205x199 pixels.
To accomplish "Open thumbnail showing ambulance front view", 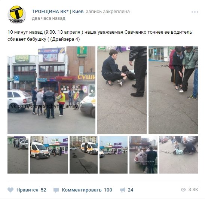I will point(49,155).
